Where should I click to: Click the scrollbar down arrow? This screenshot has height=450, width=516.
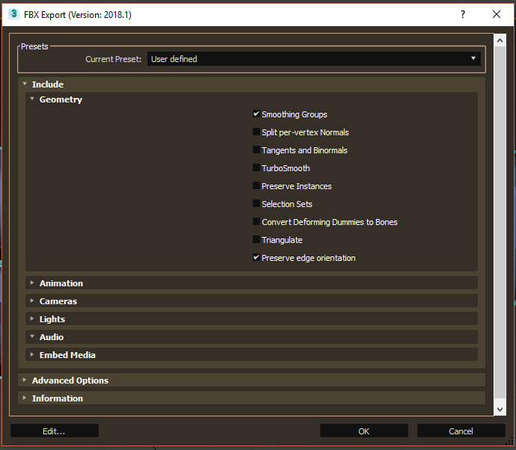coord(500,410)
